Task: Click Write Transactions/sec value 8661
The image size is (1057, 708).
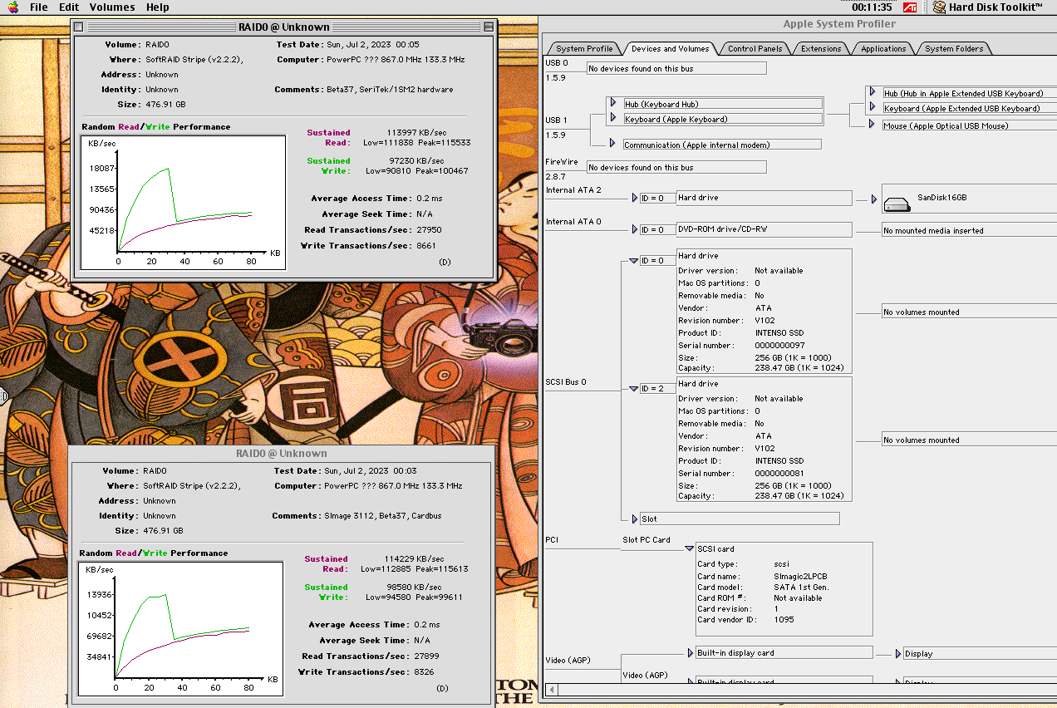Action: click(x=426, y=245)
